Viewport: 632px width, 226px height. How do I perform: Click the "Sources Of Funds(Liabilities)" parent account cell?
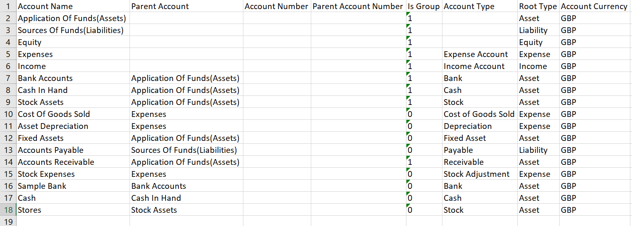click(x=184, y=150)
